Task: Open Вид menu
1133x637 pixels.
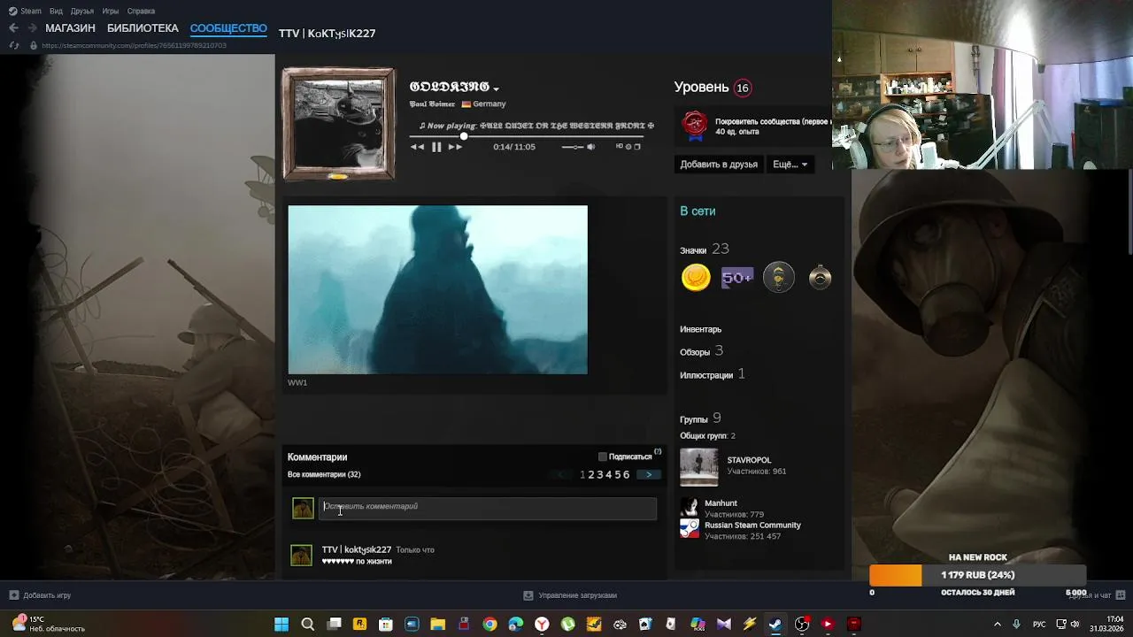Action: point(56,11)
